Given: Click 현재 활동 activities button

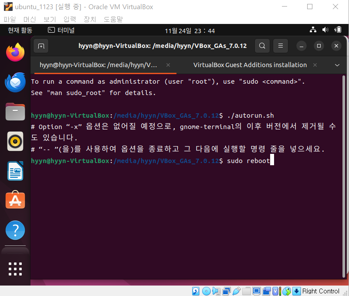Looking at the screenshot, I should 20,30.
